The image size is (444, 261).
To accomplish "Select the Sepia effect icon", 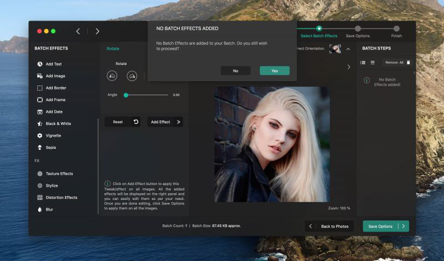I will pos(40,147).
